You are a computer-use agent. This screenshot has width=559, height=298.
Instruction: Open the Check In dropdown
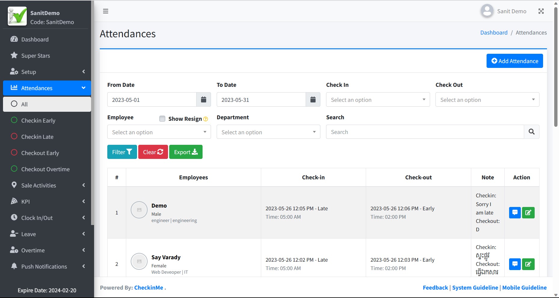pos(378,99)
